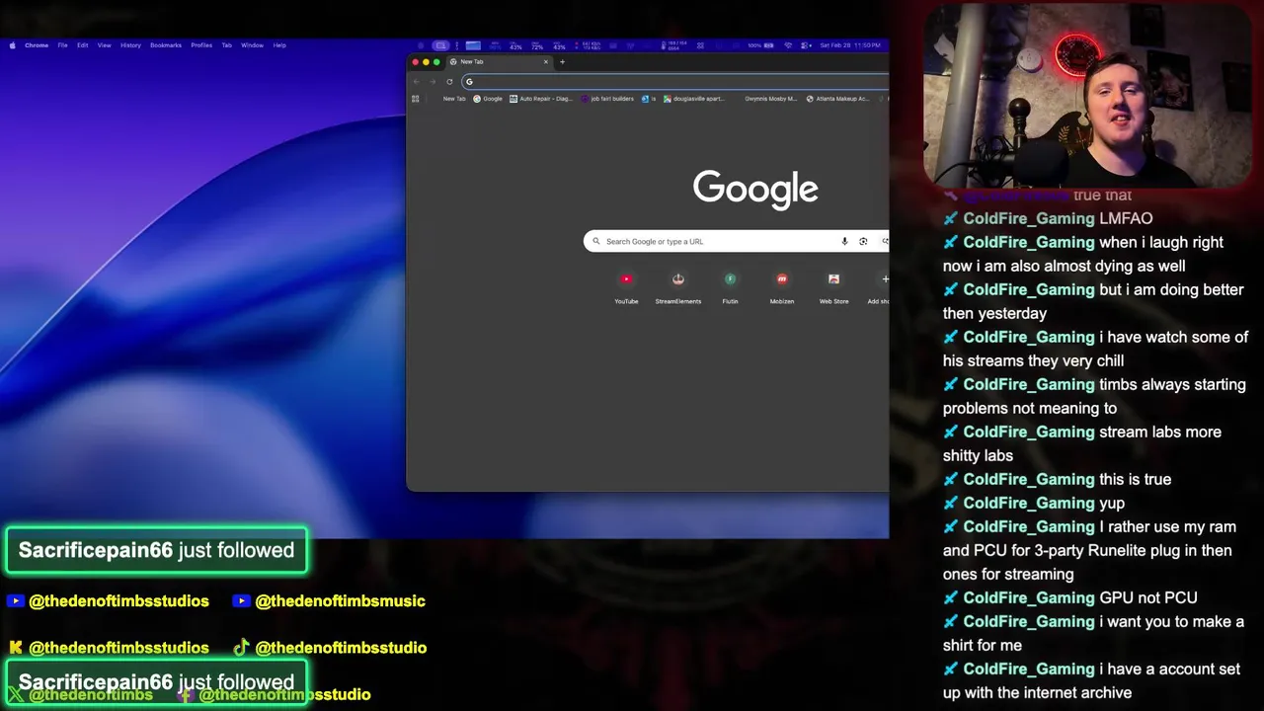This screenshot has height=711, width=1264.
Task: Open the Window menu
Action: coord(252,45)
